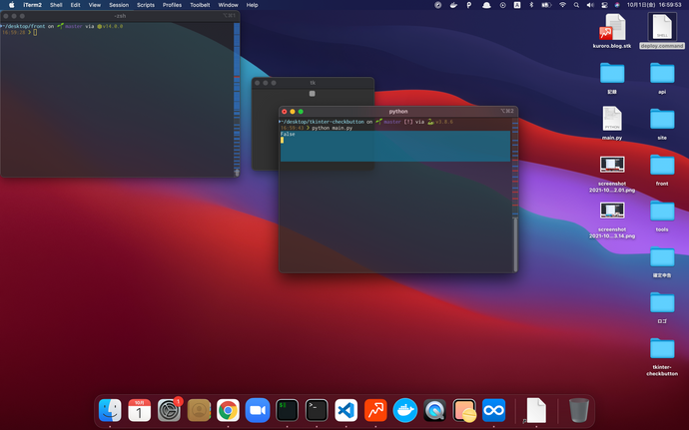Open the input source A menu bar icon
Image resolution: width=689 pixels, height=430 pixels.
[x=517, y=5]
